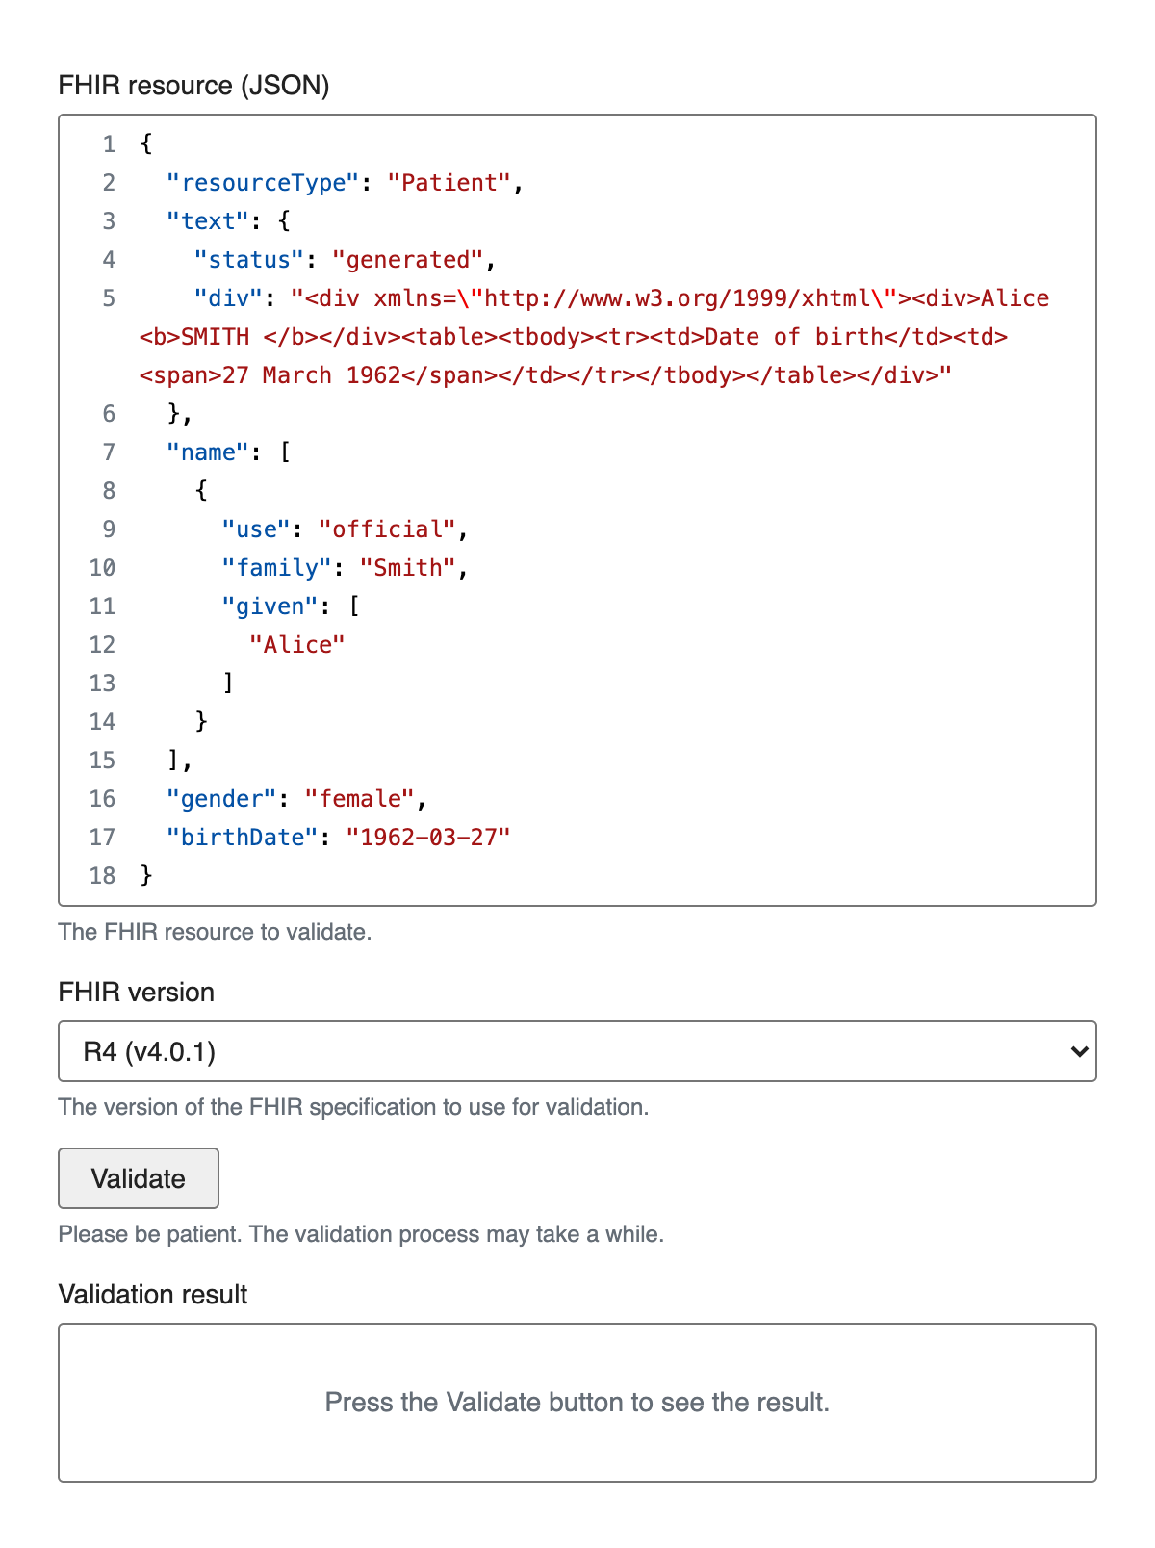
Task: Click the "Validation result" heading label
Action: [x=153, y=1295]
